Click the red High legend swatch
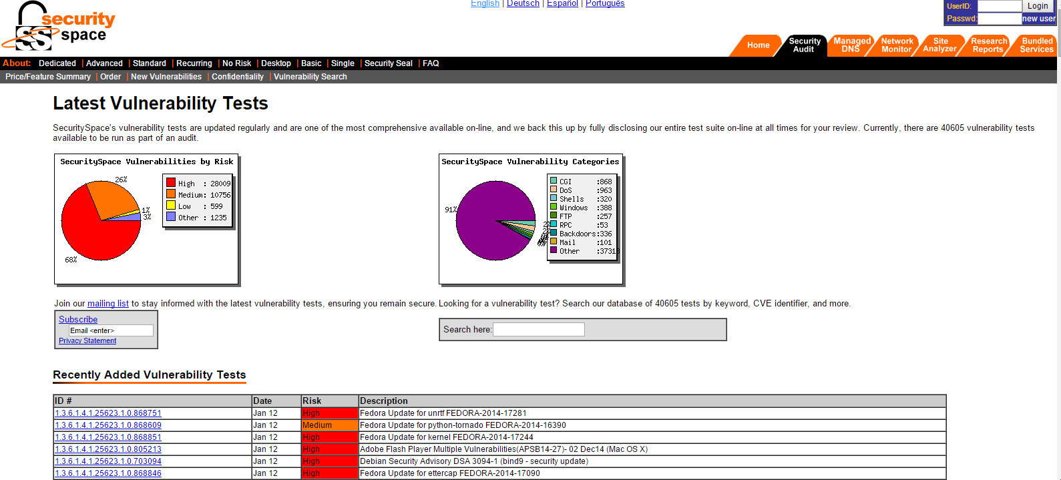The width and height of the screenshot is (1061, 480). click(171, 183)
